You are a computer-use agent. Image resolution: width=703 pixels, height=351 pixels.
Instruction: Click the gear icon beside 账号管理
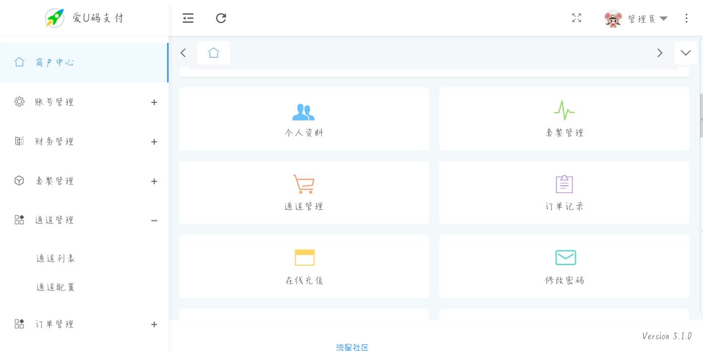pos(20,102)
